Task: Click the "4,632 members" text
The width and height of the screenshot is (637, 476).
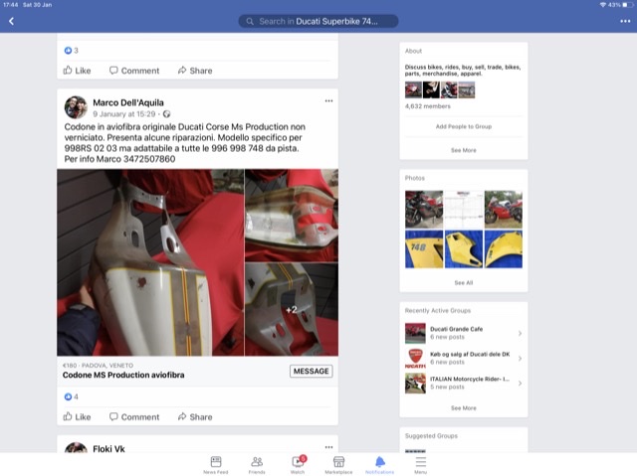Action: (428, 106)
